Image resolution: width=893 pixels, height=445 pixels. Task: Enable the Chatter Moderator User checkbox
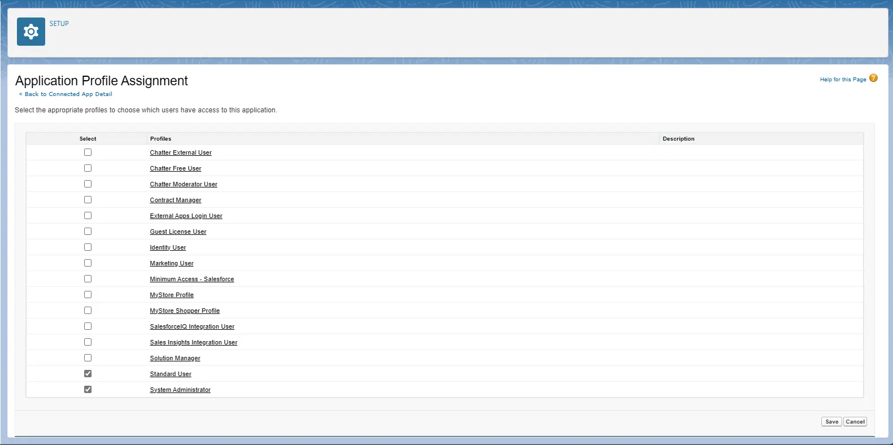(x=88, y=184)
